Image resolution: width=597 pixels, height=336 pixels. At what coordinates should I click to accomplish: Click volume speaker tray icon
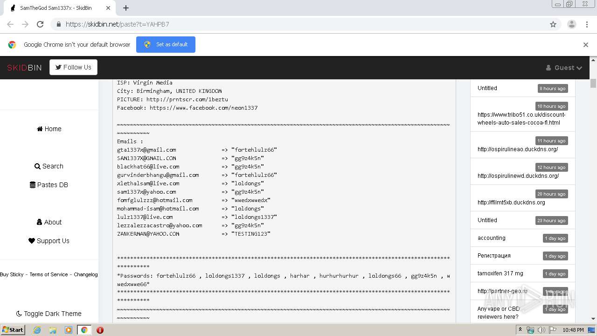(541, 330)
